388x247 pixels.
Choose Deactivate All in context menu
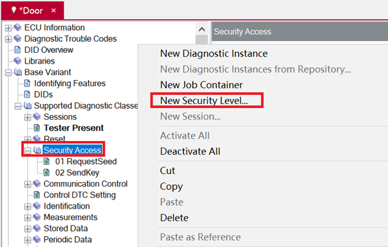pos(190,151)
